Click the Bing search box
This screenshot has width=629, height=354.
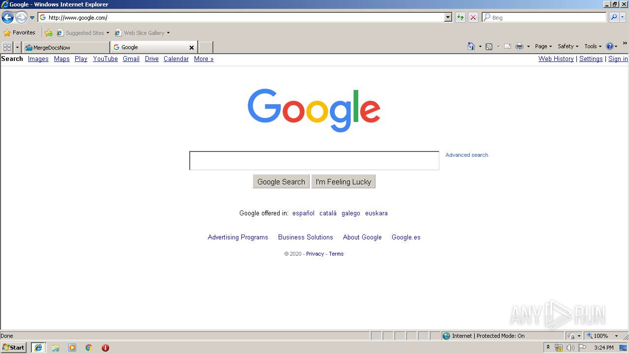pyautogui.click(x=544, y=17)
